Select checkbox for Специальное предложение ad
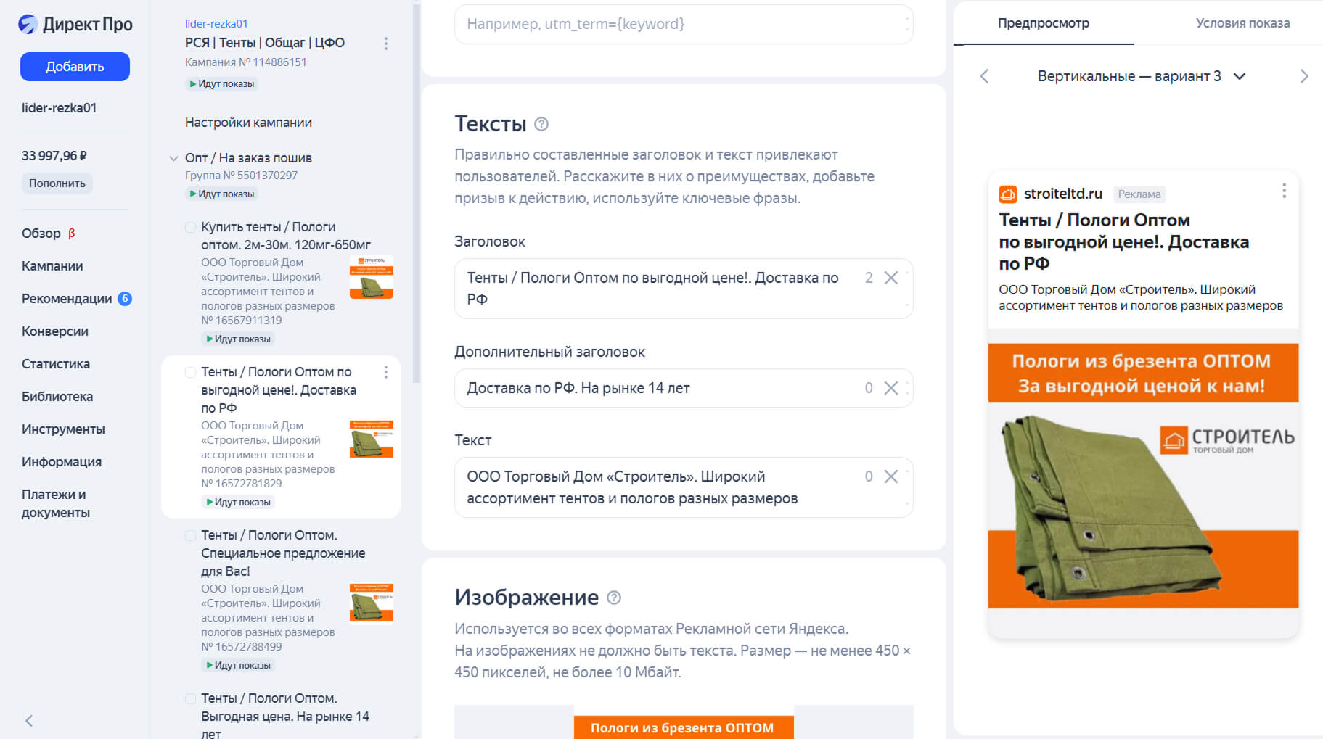This screenshot has width=1323, height=739. point(190,535)
